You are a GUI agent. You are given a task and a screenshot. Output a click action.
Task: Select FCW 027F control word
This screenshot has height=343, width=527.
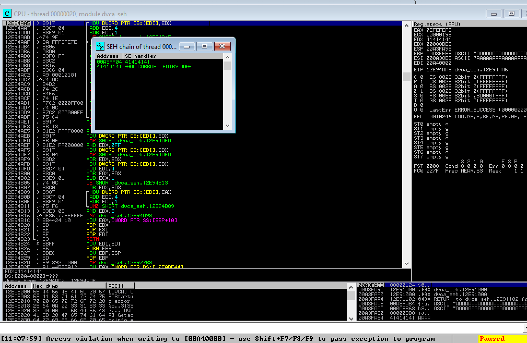(x=426, y=171)
